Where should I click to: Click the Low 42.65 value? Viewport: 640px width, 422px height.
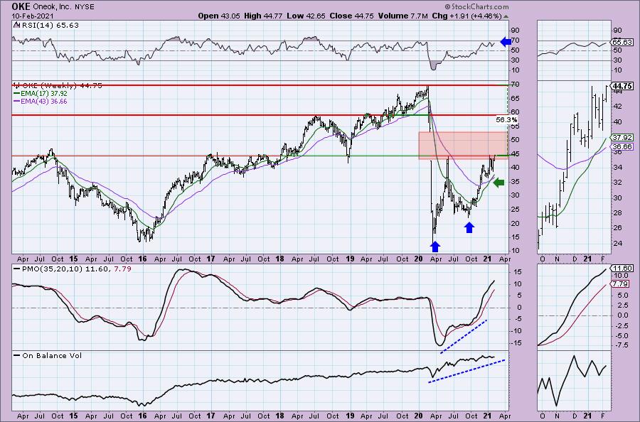[306, 16]
